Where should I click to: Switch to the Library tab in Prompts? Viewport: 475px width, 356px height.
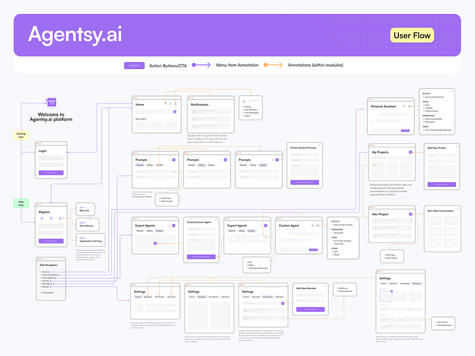pos(150,165)
